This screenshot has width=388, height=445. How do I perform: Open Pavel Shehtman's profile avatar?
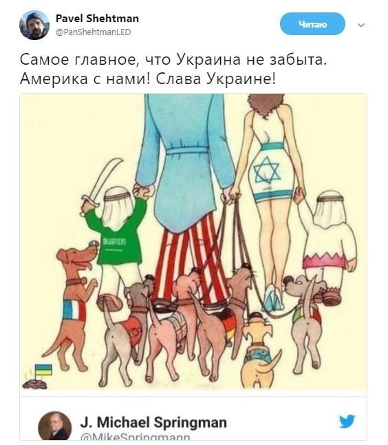pyautogui.click(x=34, y=25)
